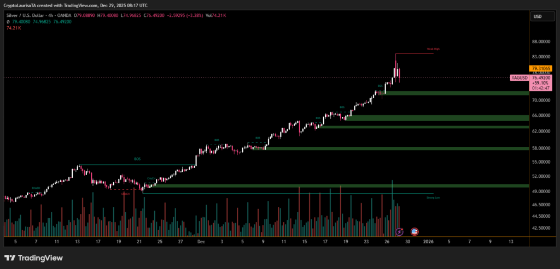Click the red CHoCH label below candles

tap(125, 194)
